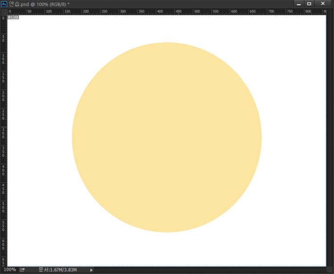
Task: Click the window resize grip at corner
Action: pos(330,270)
